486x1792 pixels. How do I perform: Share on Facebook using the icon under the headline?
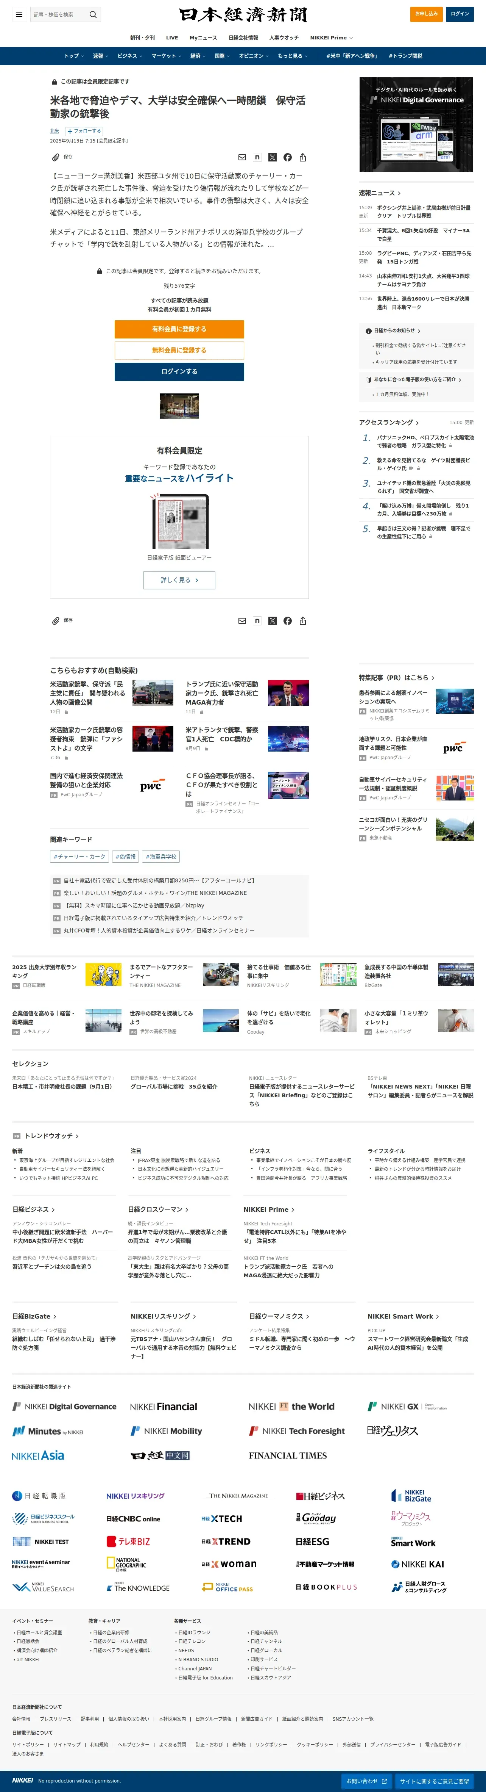(x=287, y=157)
